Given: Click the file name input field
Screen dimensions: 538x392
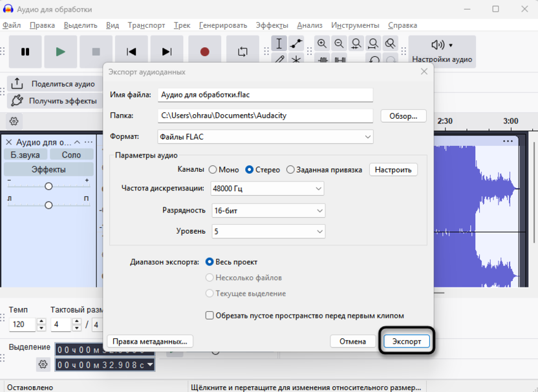Looking at the screenshot, I should coord(265,95).
